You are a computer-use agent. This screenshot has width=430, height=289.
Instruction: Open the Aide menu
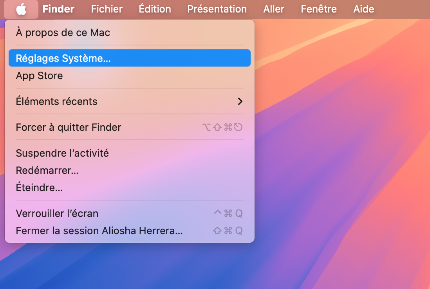click(363, 9)
